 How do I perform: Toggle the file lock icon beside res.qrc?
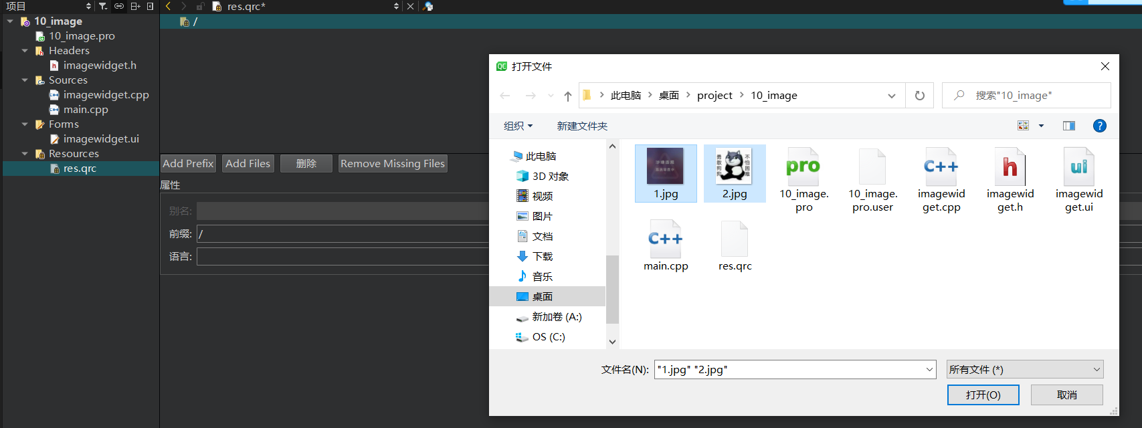pos(200,6)
